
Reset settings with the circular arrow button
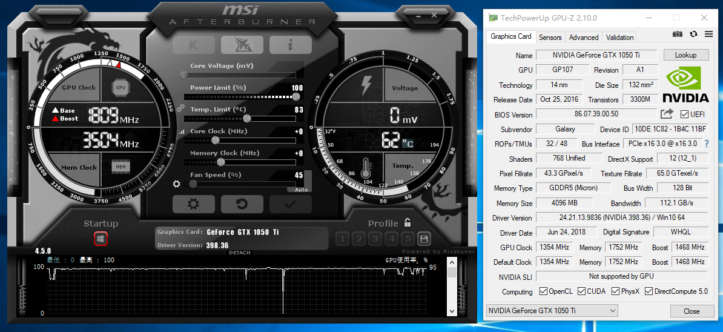[242, 204]
